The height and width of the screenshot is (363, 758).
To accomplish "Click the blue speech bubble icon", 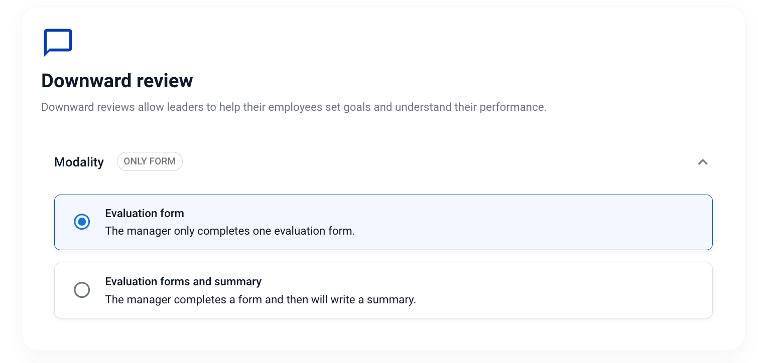I will 58,42.
